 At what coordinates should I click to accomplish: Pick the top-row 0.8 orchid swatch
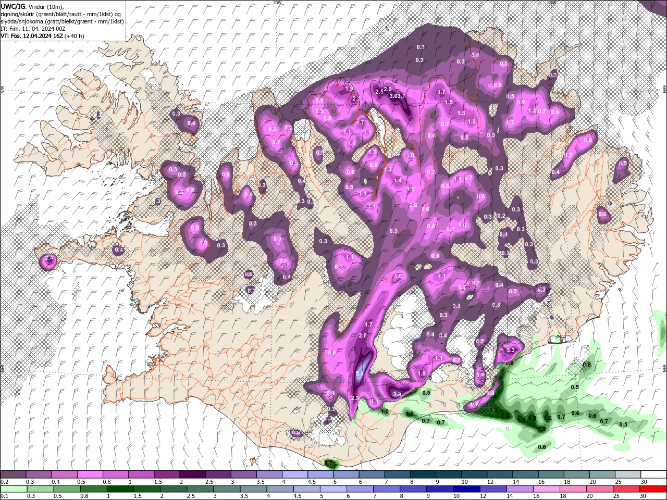pos(116,474)
